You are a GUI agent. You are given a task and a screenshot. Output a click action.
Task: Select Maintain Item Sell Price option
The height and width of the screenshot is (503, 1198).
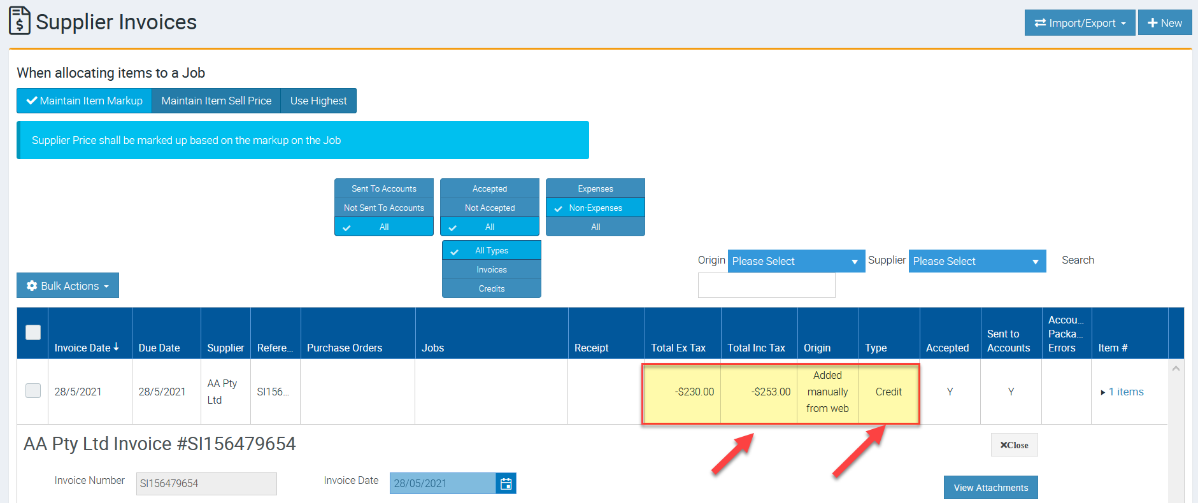(216, 101)
